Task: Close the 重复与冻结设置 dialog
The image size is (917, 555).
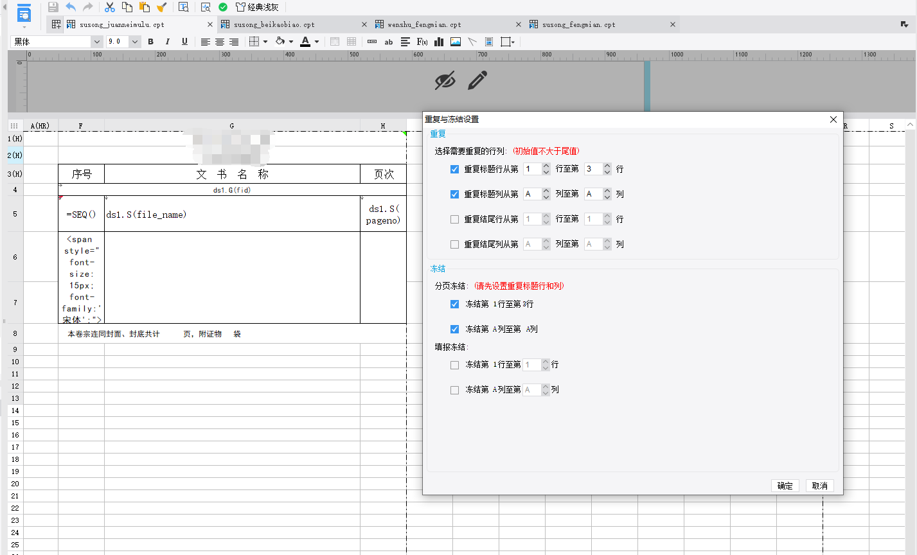Action: coord(833,119)
